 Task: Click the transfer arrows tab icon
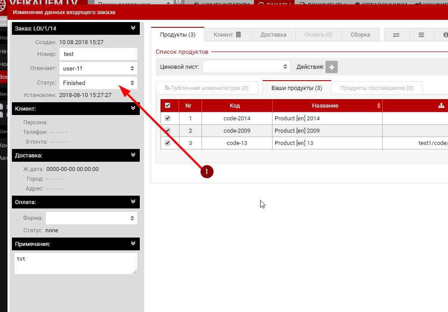point(396,35)
